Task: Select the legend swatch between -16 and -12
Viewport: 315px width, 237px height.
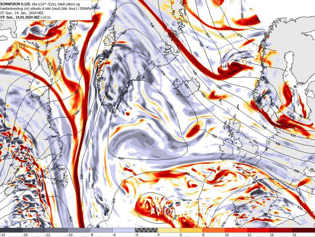Action: (34, 230)
